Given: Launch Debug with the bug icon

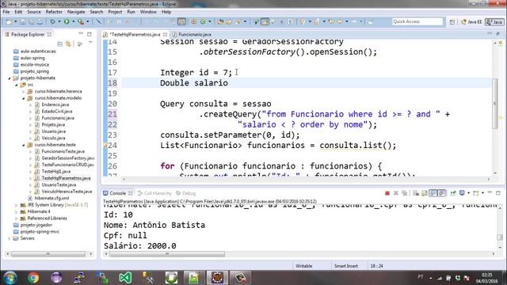Looking at the screenshot, I should pyautogui.click(x=52, y=21).
